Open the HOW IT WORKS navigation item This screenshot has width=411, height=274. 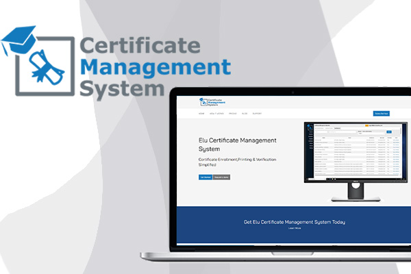(216, 114)
